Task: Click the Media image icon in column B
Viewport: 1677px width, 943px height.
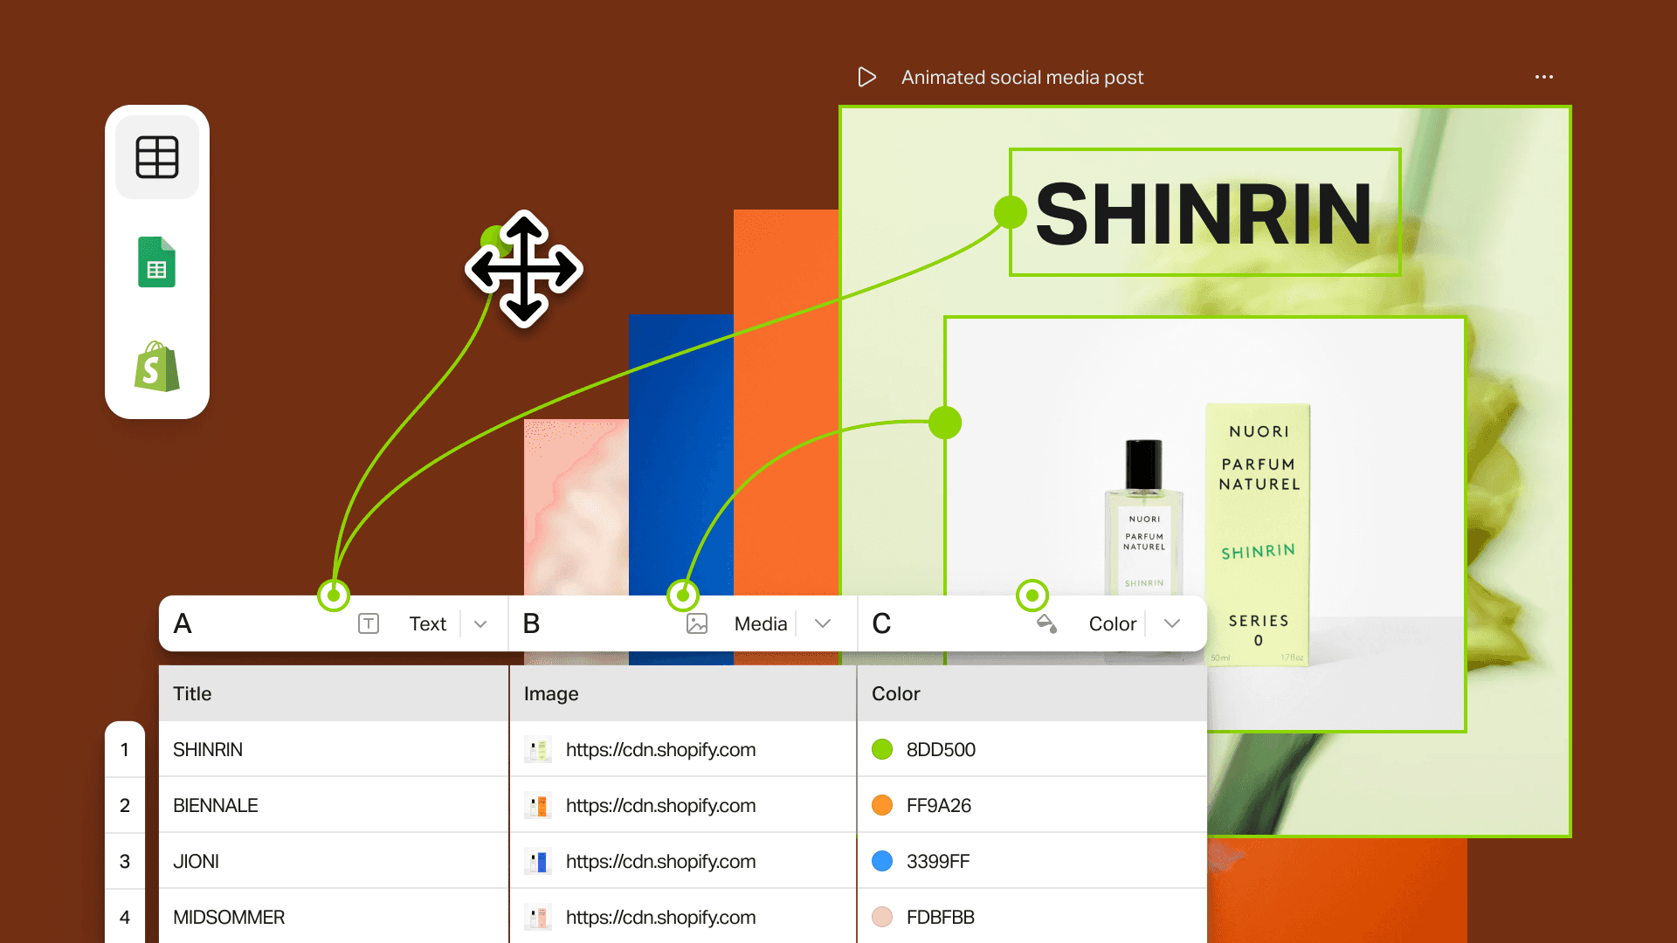Action: [x=697, y=623]
